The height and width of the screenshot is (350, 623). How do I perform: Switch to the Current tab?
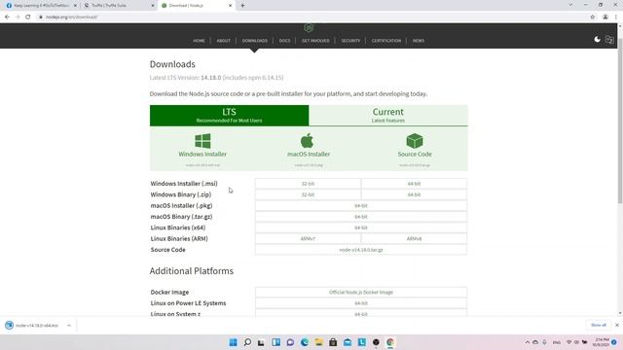pos(388,116)
